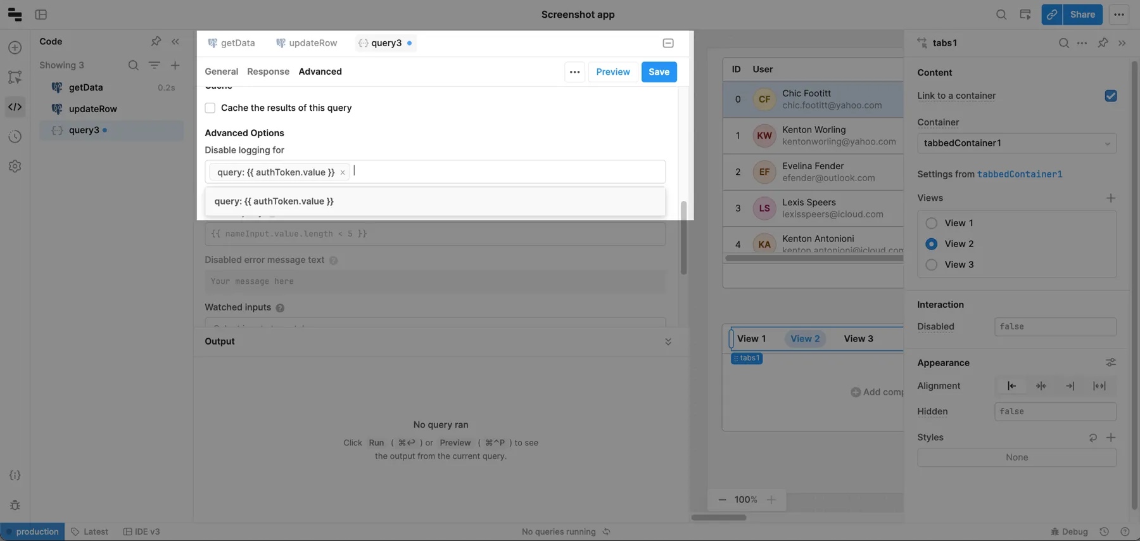
Task: Open the Settings gear sidebar icon
Action: pos(15,167)
